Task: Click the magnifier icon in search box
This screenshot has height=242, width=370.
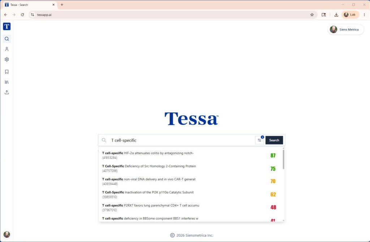Action: (x=104, y=140)
